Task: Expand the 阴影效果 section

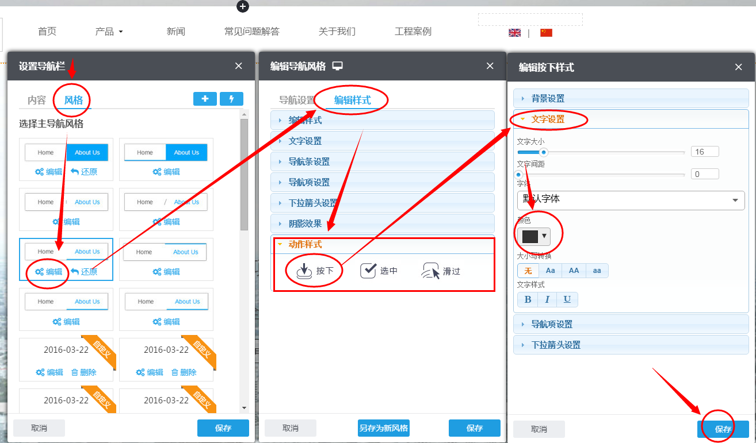Action: (382, 223)
